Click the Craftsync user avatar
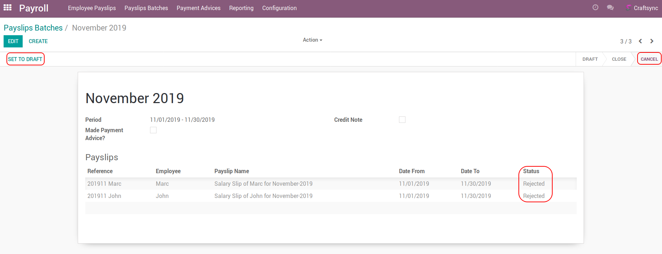Viewport: 662px width, 254px height. pyautogui.click(x=629, y=8)
